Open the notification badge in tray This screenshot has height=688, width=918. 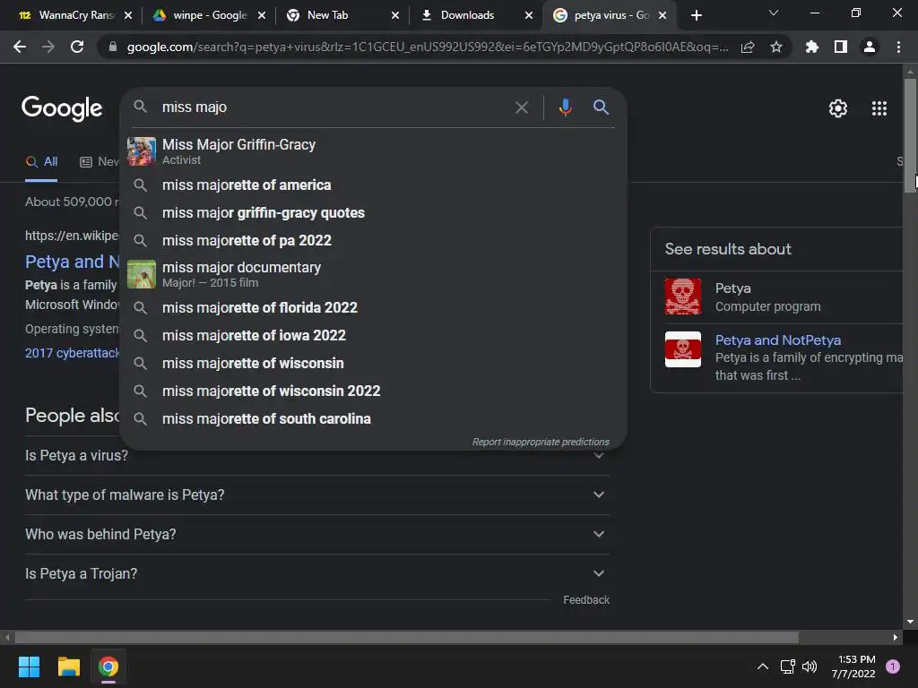click(x=893, y=666)
